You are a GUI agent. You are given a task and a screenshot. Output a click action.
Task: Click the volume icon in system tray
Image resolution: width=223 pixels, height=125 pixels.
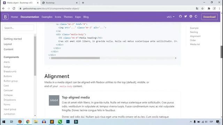207,122
